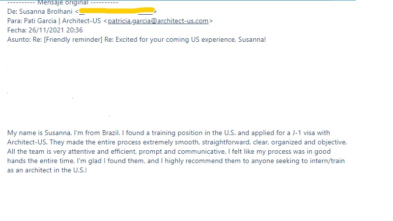
Task: Click "My name is Susanna" in the body
Action: 39,133
